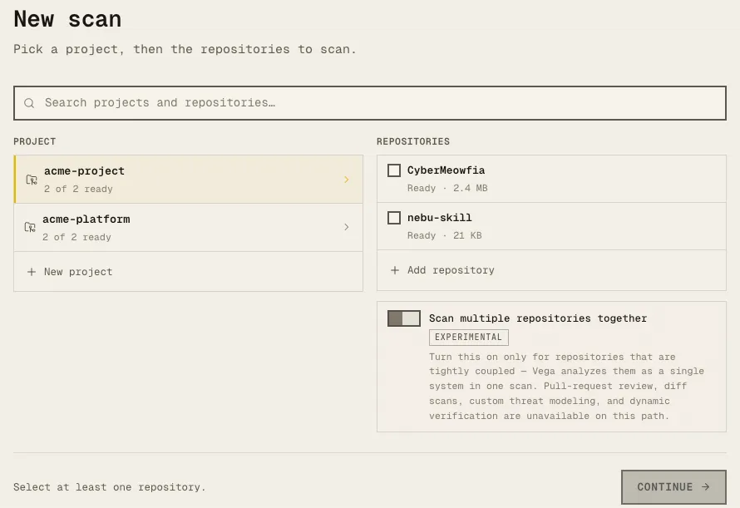Screen dimensions: 740x508
Task: Click the EXPERIMENTAL badge
Action: tap(469, 337)
